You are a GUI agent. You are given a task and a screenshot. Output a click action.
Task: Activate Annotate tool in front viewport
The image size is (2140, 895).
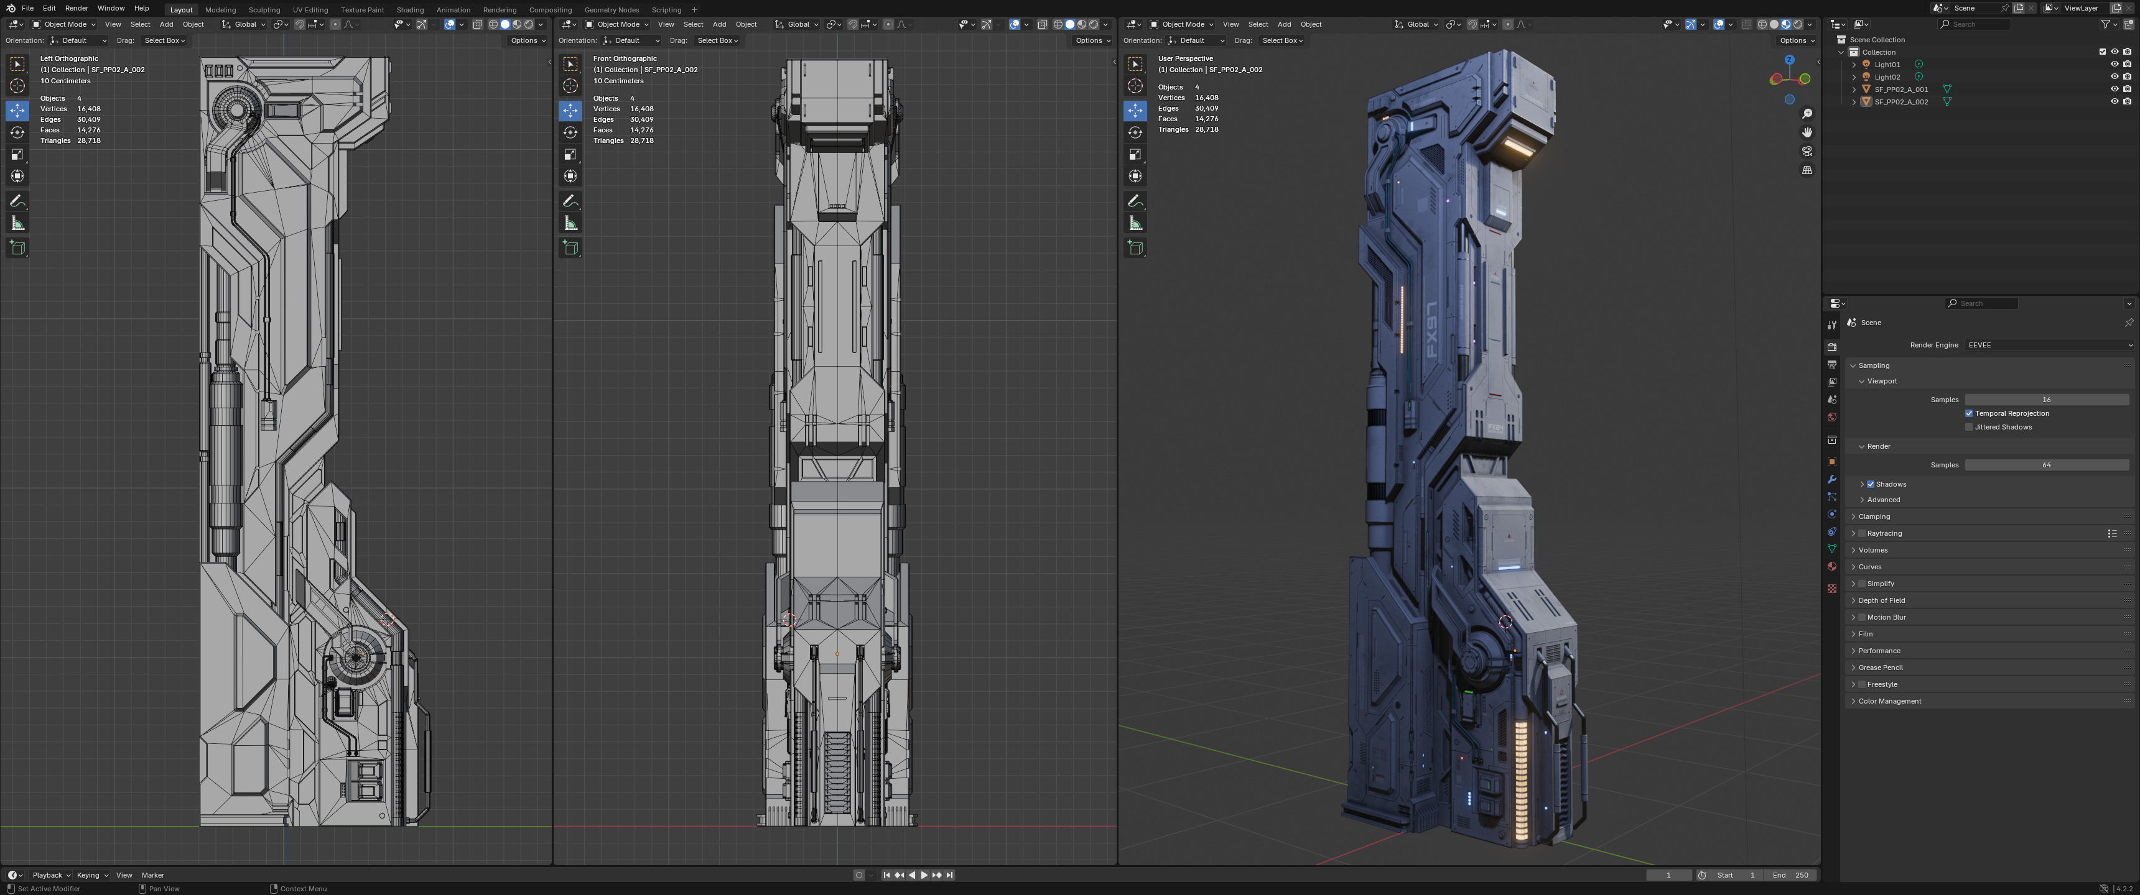(x=570, y=201)
